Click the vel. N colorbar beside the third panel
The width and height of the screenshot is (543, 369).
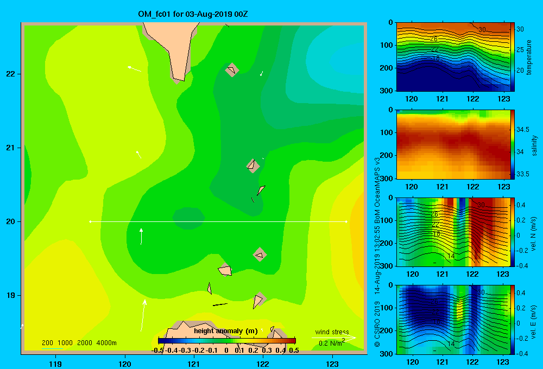tap(513, 232)
